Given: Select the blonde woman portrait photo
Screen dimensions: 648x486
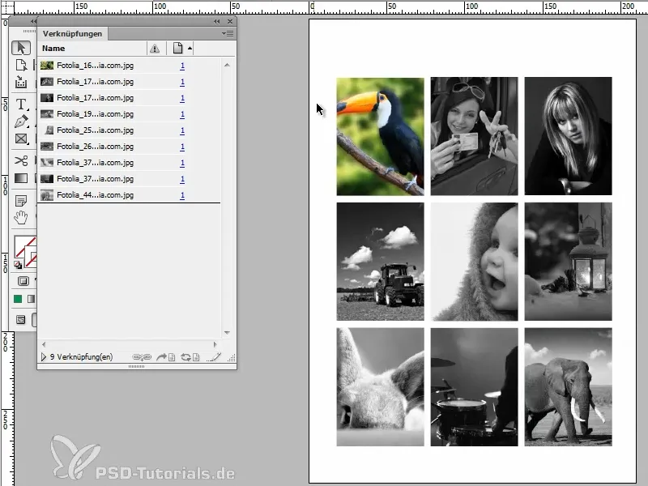Looking at the screenshot, I should (x=569, y=136).
